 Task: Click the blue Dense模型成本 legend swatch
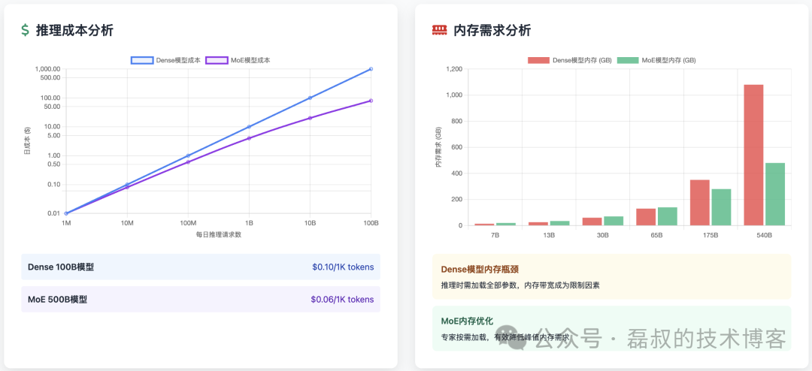(x=142, y=61)
